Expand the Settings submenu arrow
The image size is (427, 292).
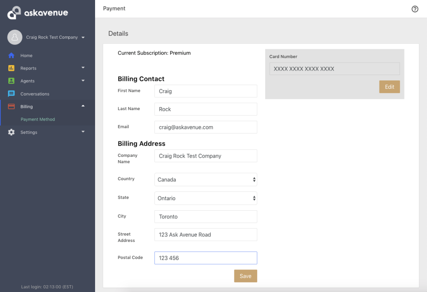pyautogui.click(x=83, y=131)
